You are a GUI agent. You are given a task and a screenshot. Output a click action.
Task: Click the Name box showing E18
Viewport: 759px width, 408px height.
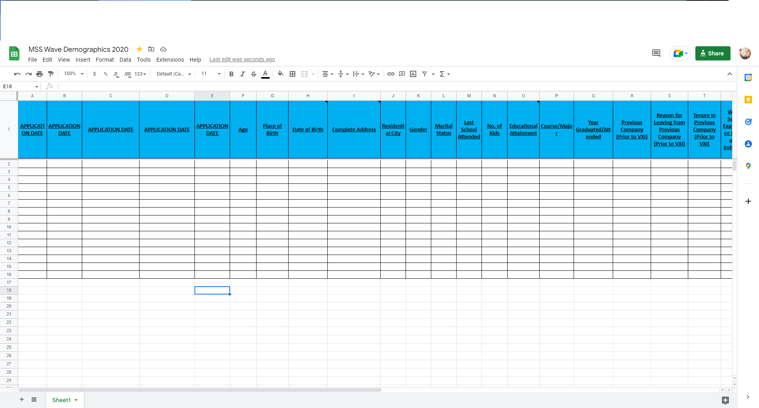(21, 86)
